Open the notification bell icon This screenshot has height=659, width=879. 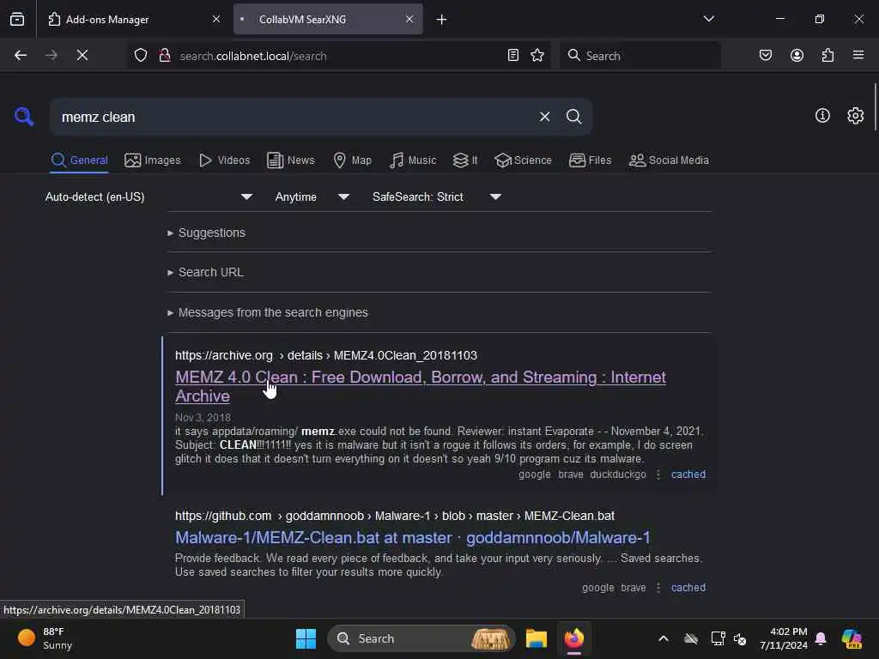click(821, 638)
